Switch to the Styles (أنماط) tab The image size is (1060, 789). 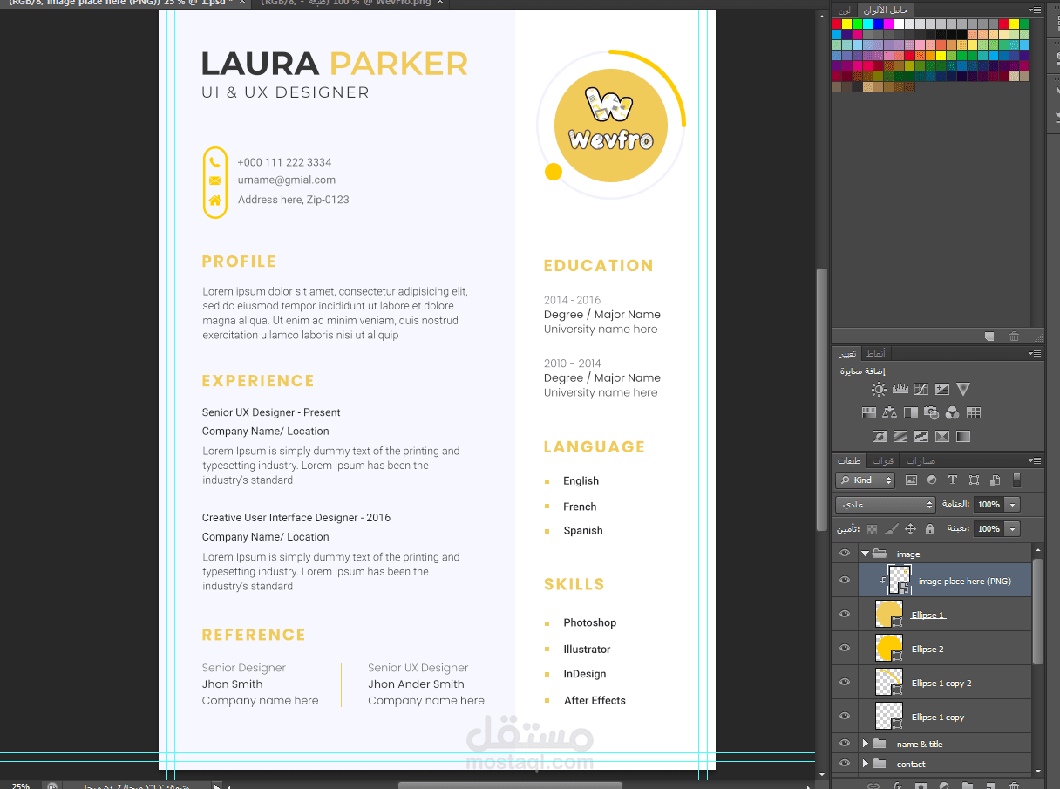pyautogui.click(x=875, y=353)
